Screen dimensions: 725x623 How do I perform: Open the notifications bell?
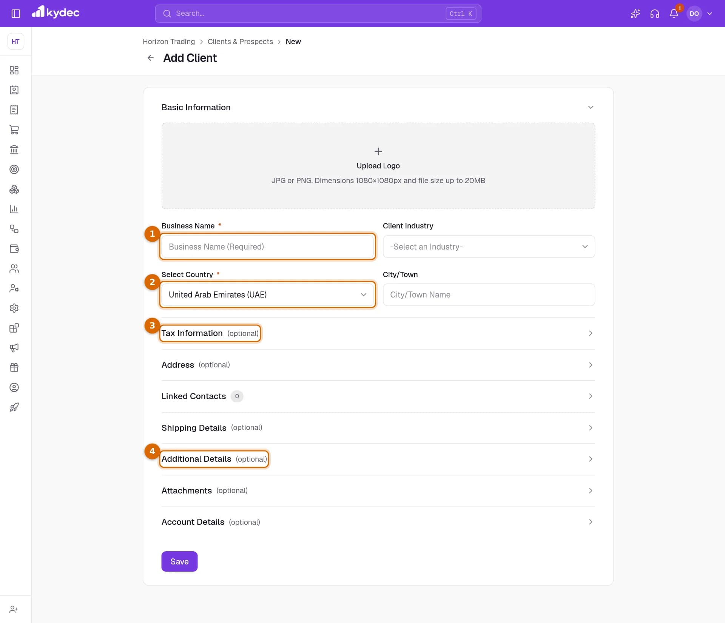click(x=674, y=14)
